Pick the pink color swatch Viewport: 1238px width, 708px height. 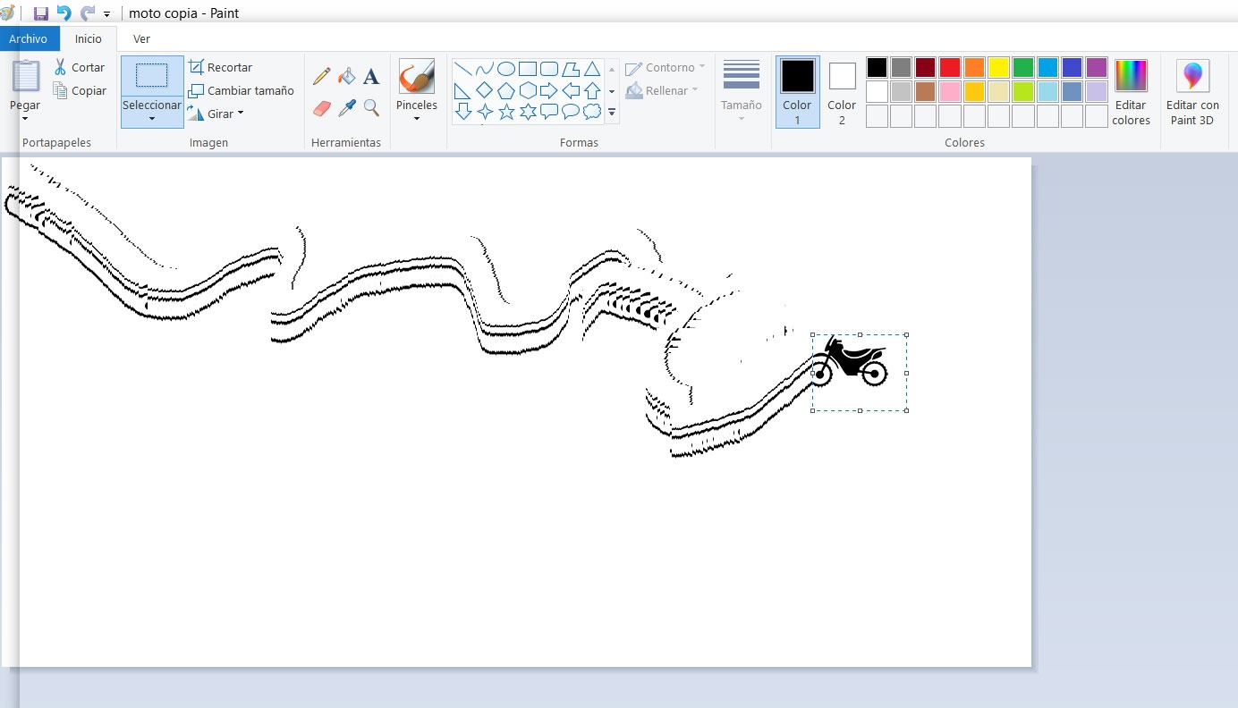pos(950,91)
